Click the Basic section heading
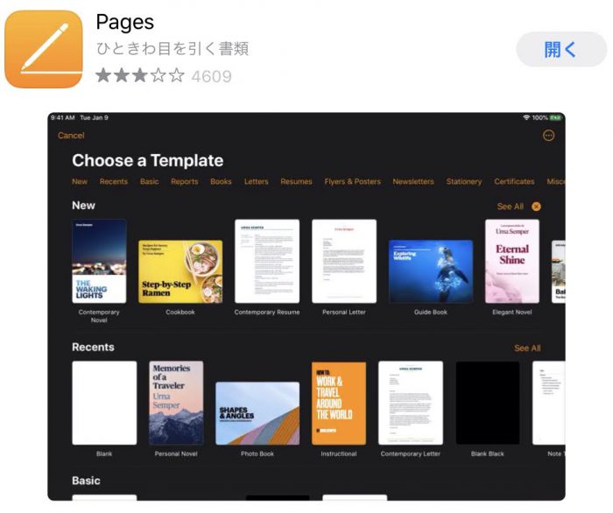The image size is (613, 513). coord(86,481)
